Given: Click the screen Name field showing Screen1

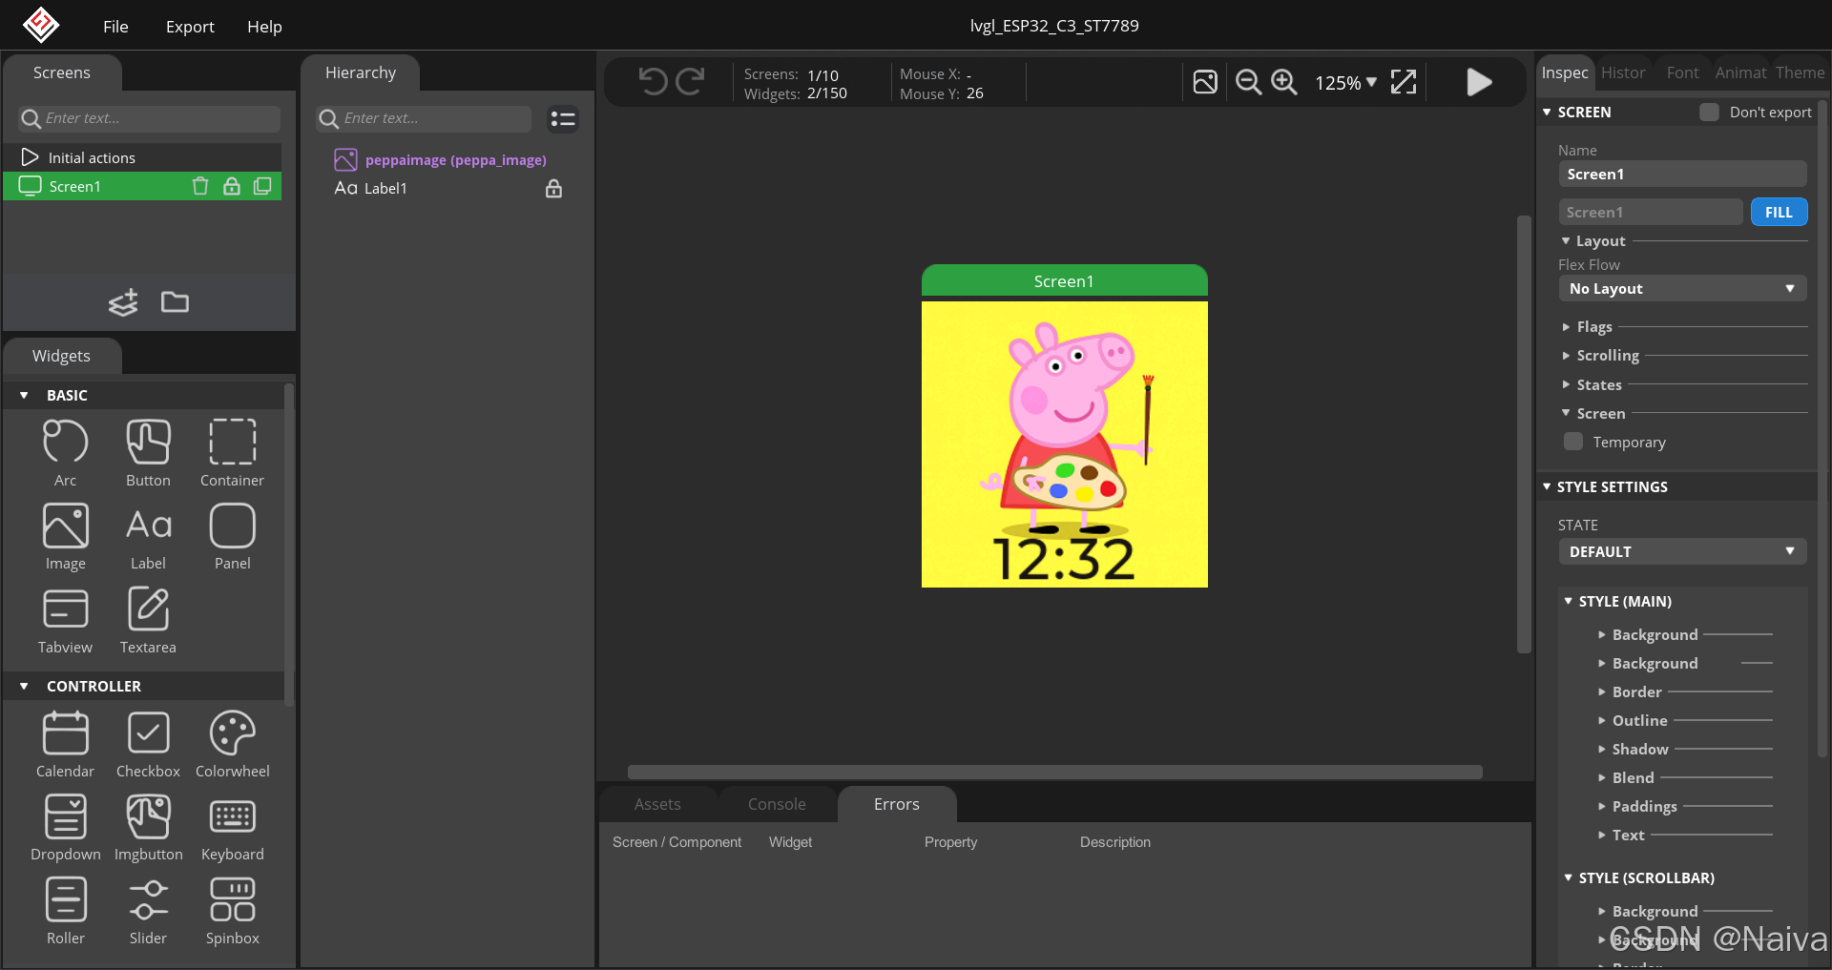Looking at the screenshot, I should pyautogui.click(x=1682, y=174).
